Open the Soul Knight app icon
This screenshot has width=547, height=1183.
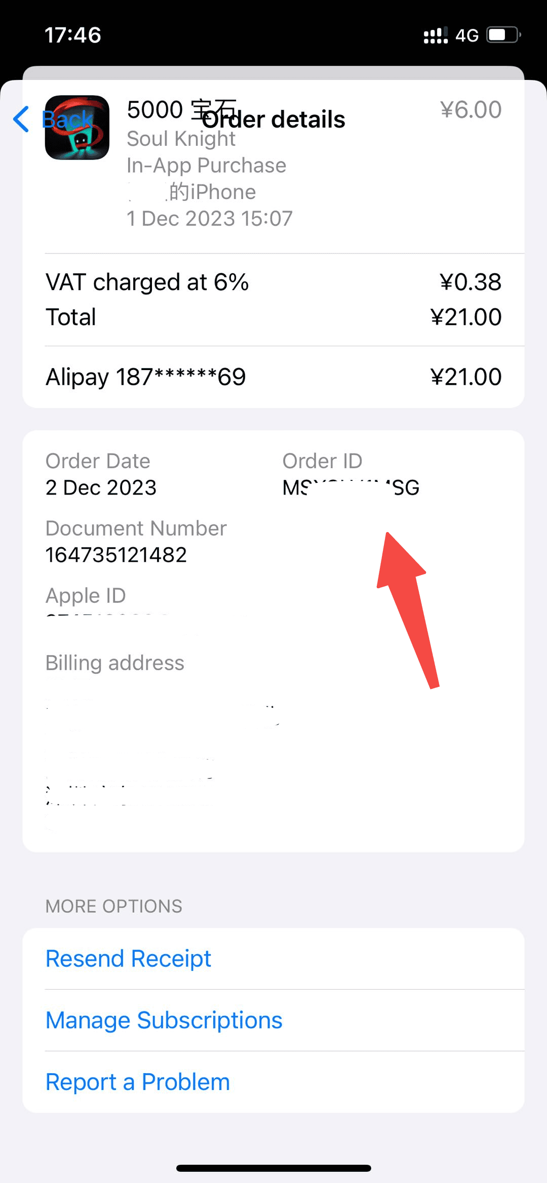click(77, 128)
